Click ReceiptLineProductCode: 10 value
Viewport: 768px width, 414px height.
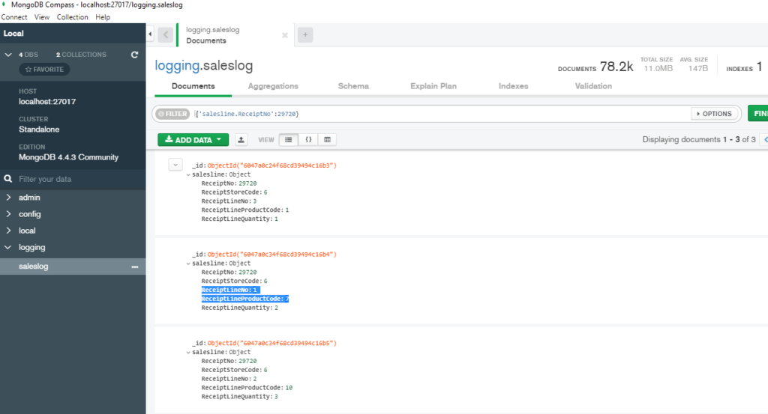(x=289, y=388)
